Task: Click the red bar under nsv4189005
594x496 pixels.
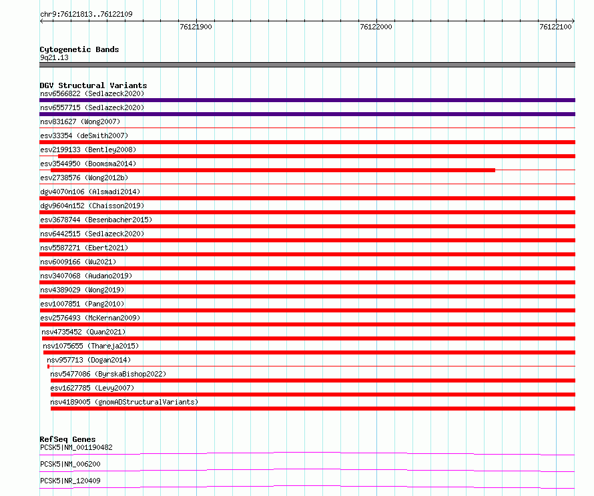Action: tap(313, 409)
